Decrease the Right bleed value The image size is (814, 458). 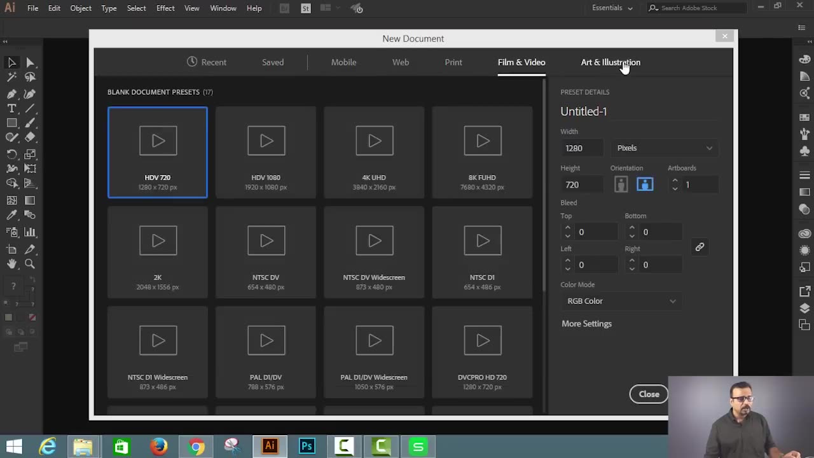tap(632, 268)
